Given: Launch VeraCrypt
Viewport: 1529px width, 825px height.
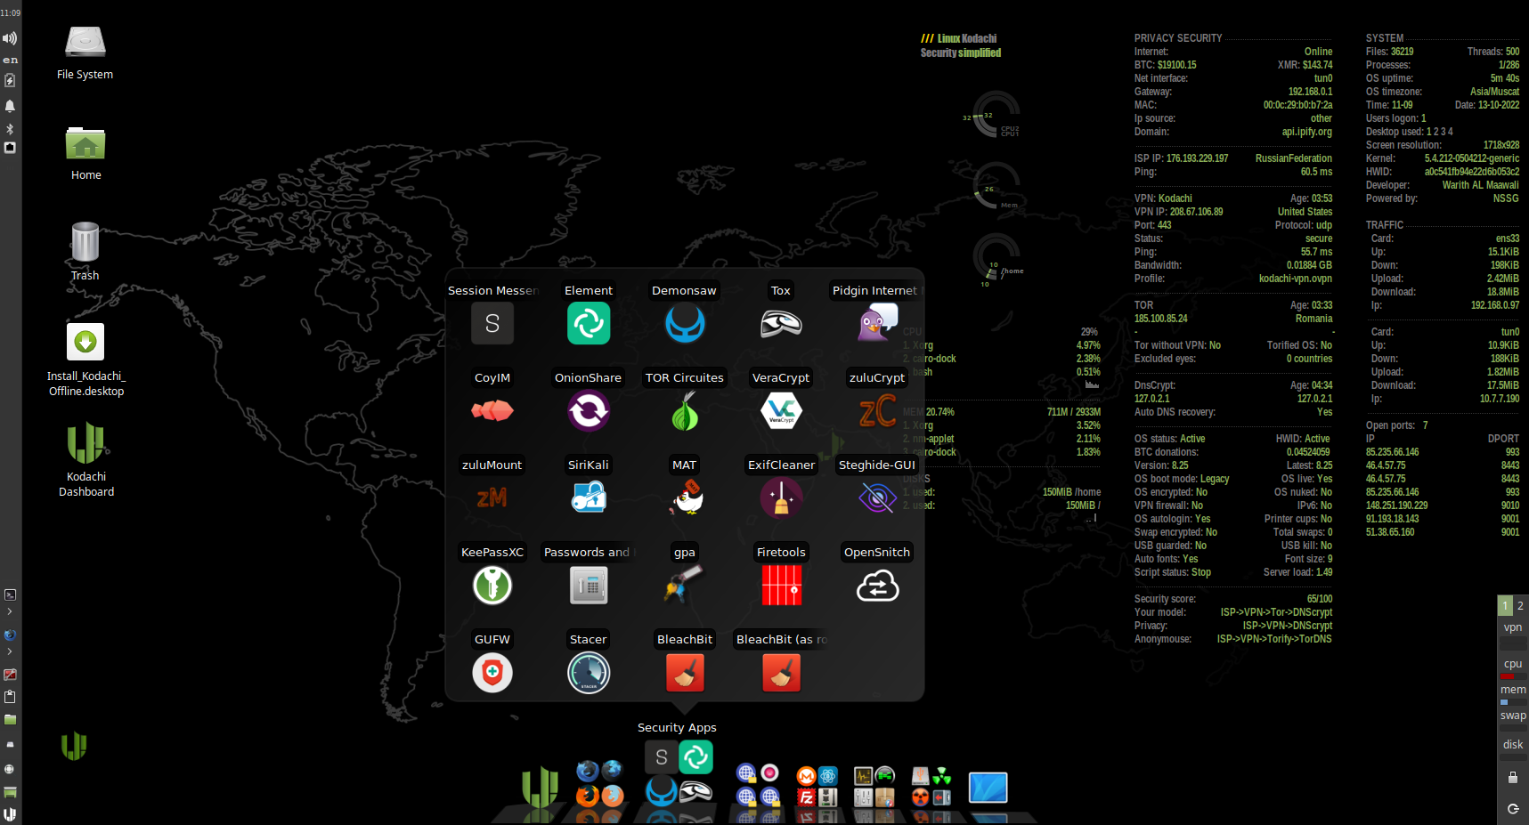Looking at the screenshot, I should 781,410.
